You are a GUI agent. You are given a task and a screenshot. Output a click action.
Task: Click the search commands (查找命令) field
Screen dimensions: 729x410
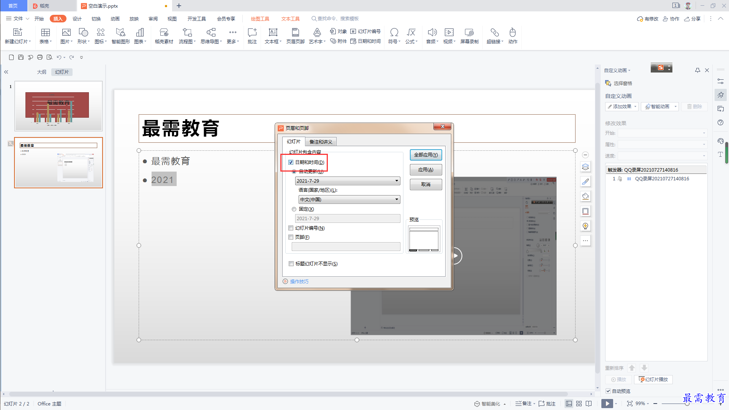click(x=335, y=19)
